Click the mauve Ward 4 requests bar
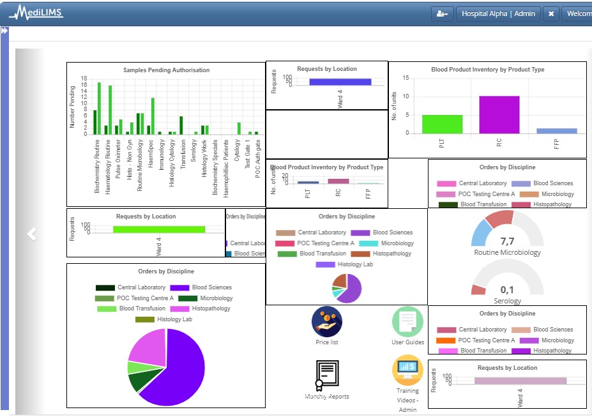Viewport: 592px width, 419px height. [520, 381]
